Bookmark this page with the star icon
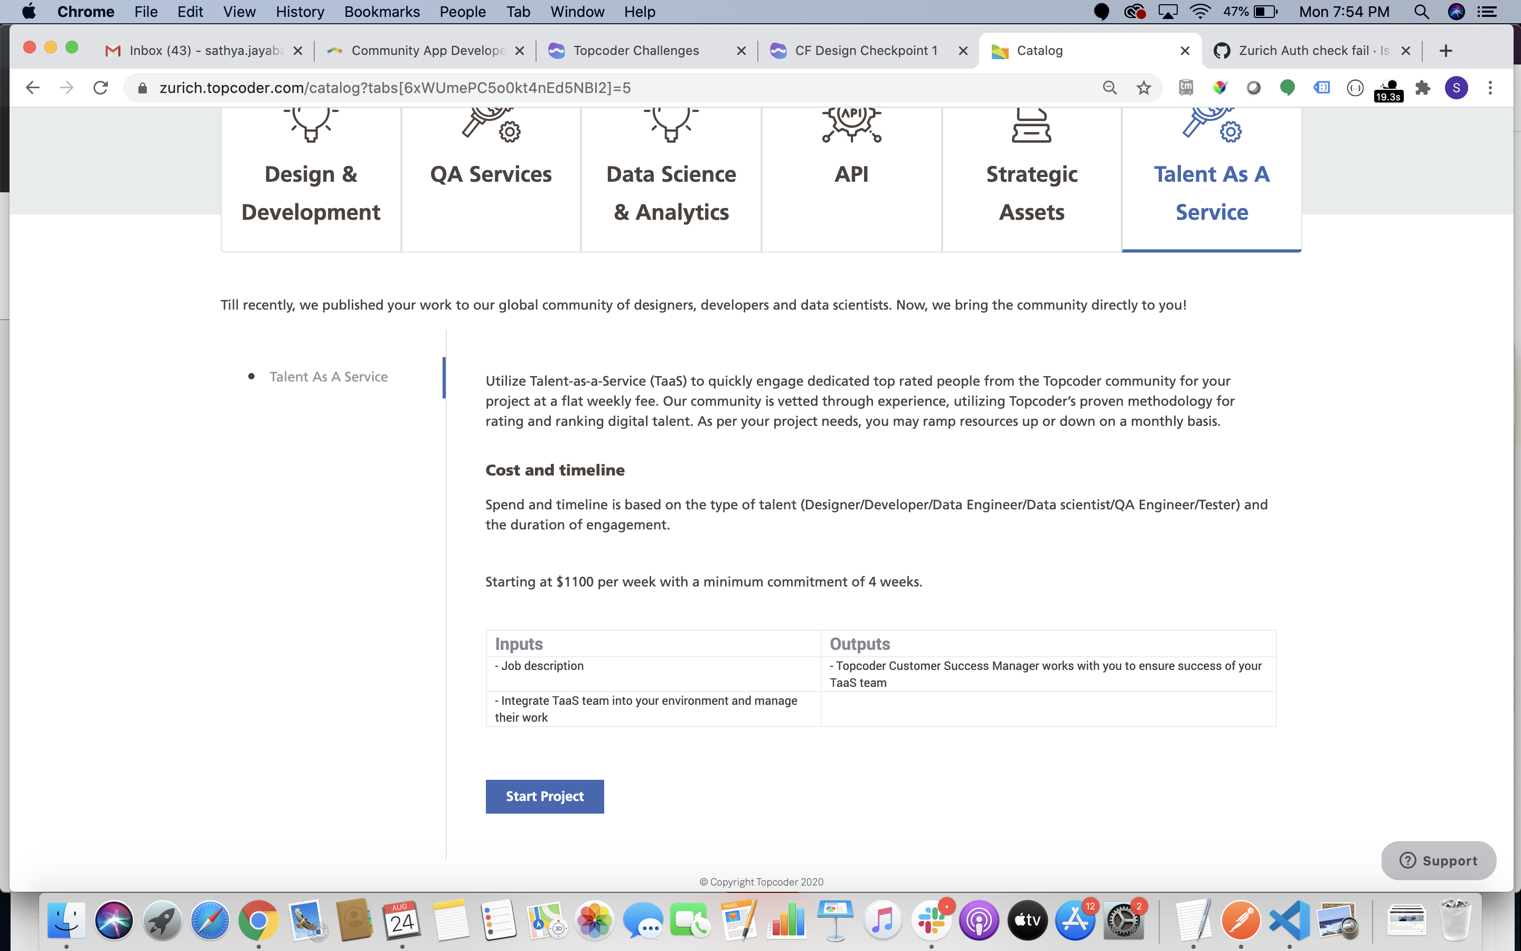1521x951 pixels. pos(1144,87)
